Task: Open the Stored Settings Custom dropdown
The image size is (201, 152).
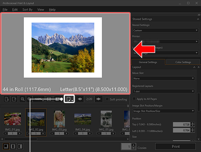Action: [x=165, y=30]
